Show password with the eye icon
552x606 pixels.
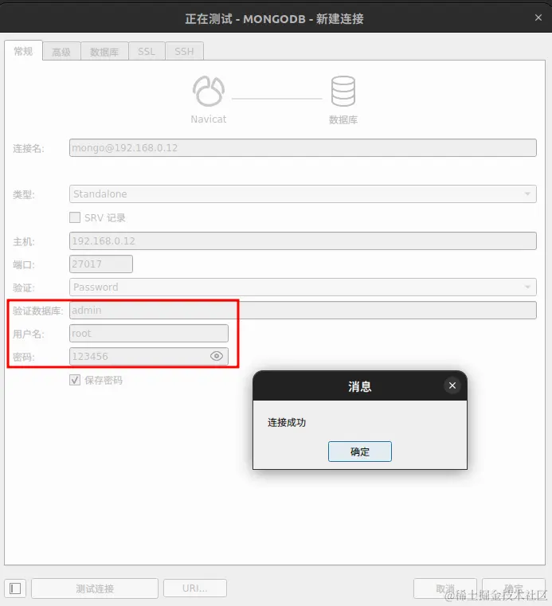(217, 356)
